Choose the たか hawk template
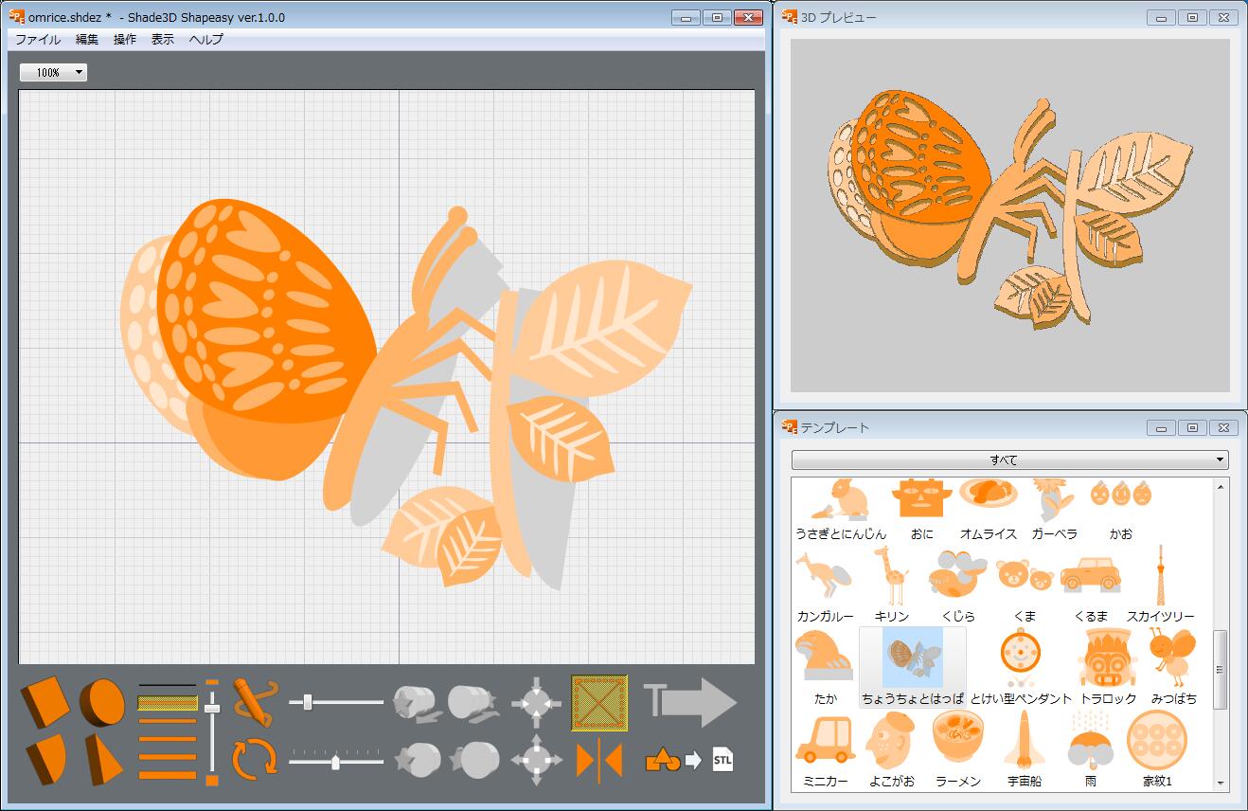The width and height of the screenshot is (1248, 811). coord(826,668)
